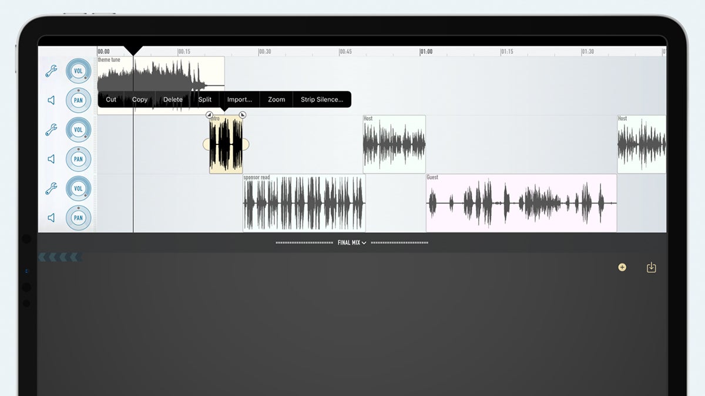The height and width of the screenshot is (396, 705).
Task: Mute the second track using its speaker icon
Action: click(x=51, y=159)
